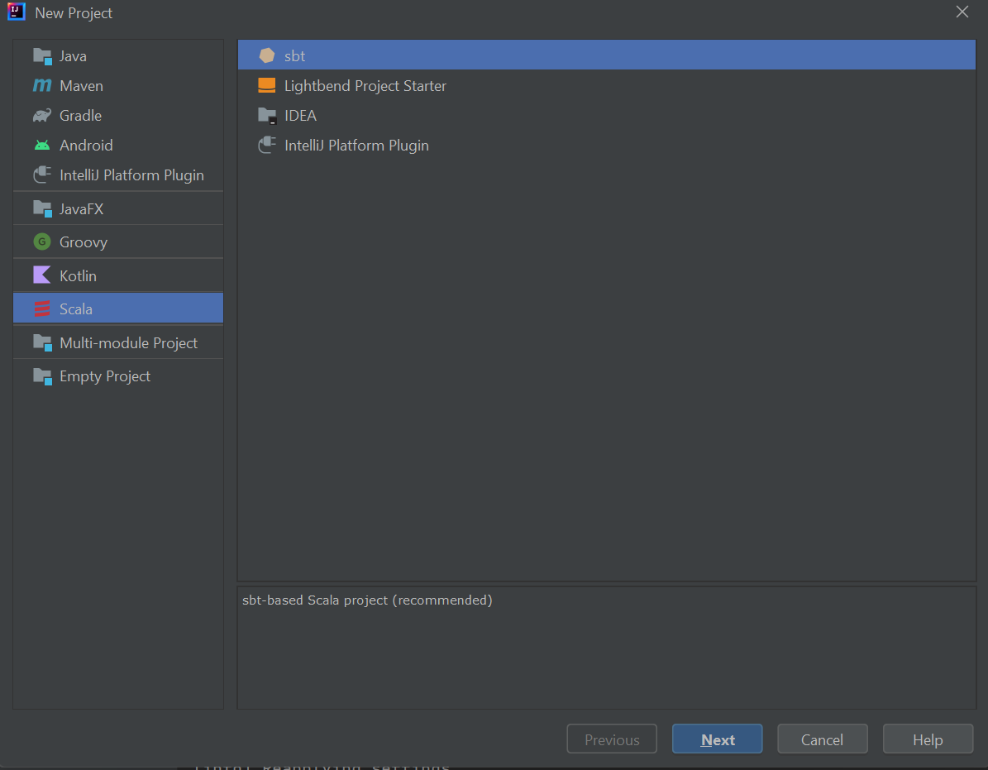Click the IDEA folder icon
This screenshot has height=770, width=988.
[x=267, y=115]
